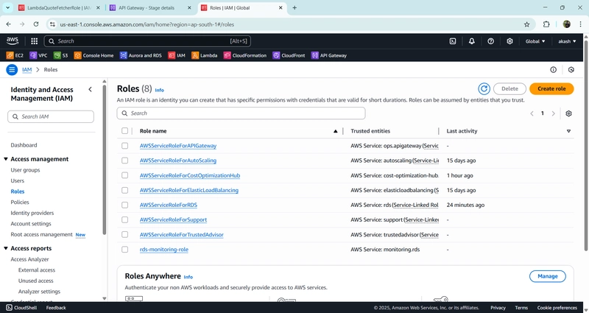Refresh the roles list
The image size is (589, 313).
point(484,88)
